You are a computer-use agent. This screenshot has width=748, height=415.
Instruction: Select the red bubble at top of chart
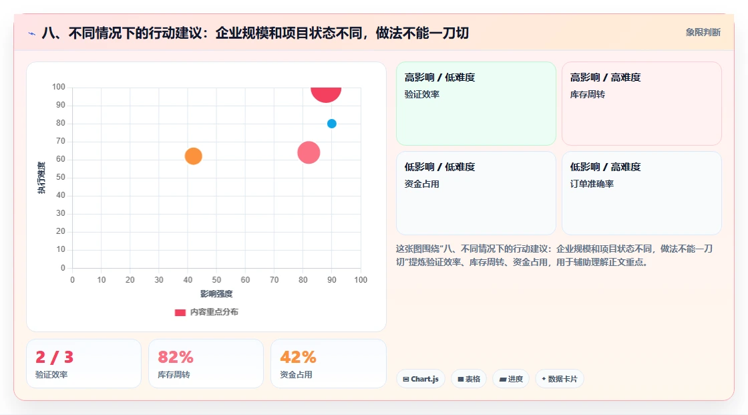tap(326, 94)
